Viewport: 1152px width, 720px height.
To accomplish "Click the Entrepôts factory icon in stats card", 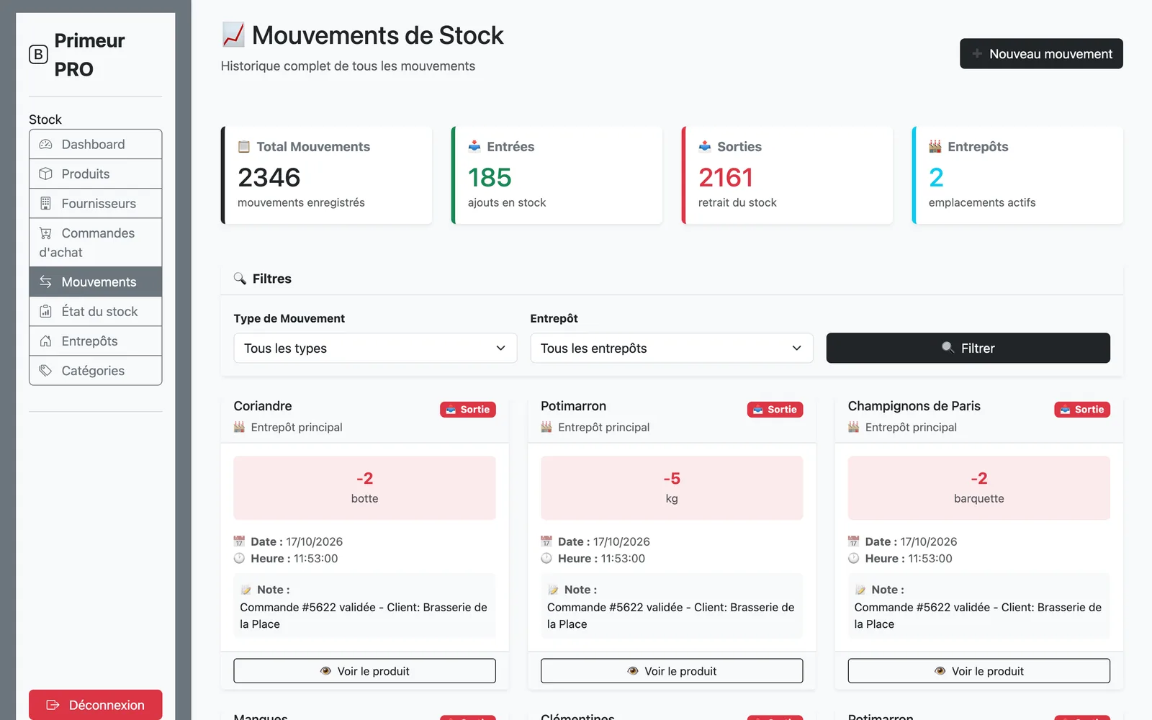I will 935,146.
